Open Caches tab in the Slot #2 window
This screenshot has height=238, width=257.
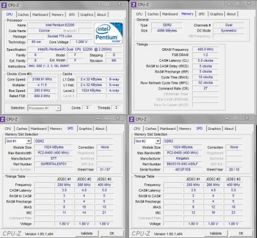[x=150, y=129]
